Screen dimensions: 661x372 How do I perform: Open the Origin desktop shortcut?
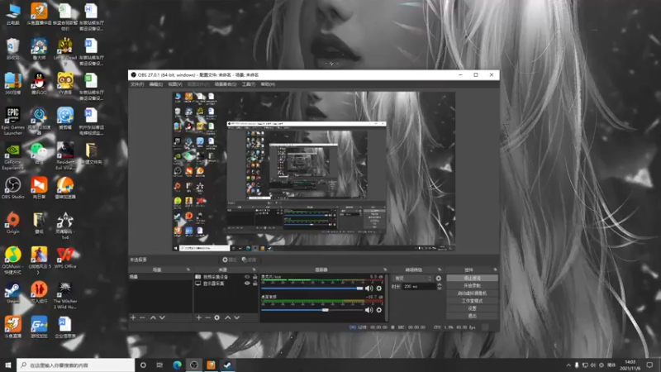(12, 223)
